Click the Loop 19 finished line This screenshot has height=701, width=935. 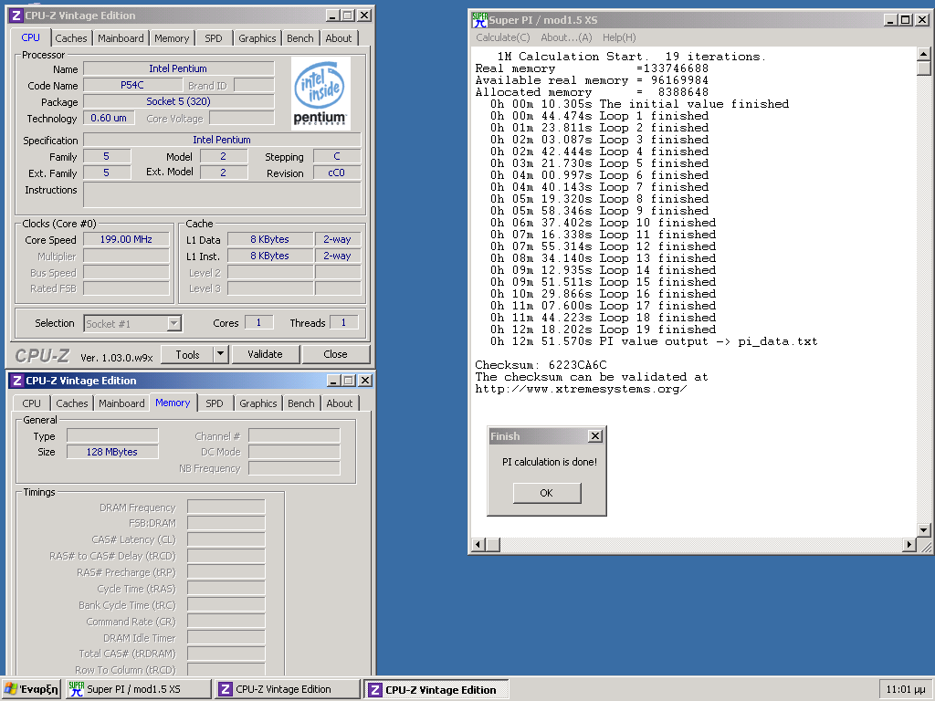603,330
